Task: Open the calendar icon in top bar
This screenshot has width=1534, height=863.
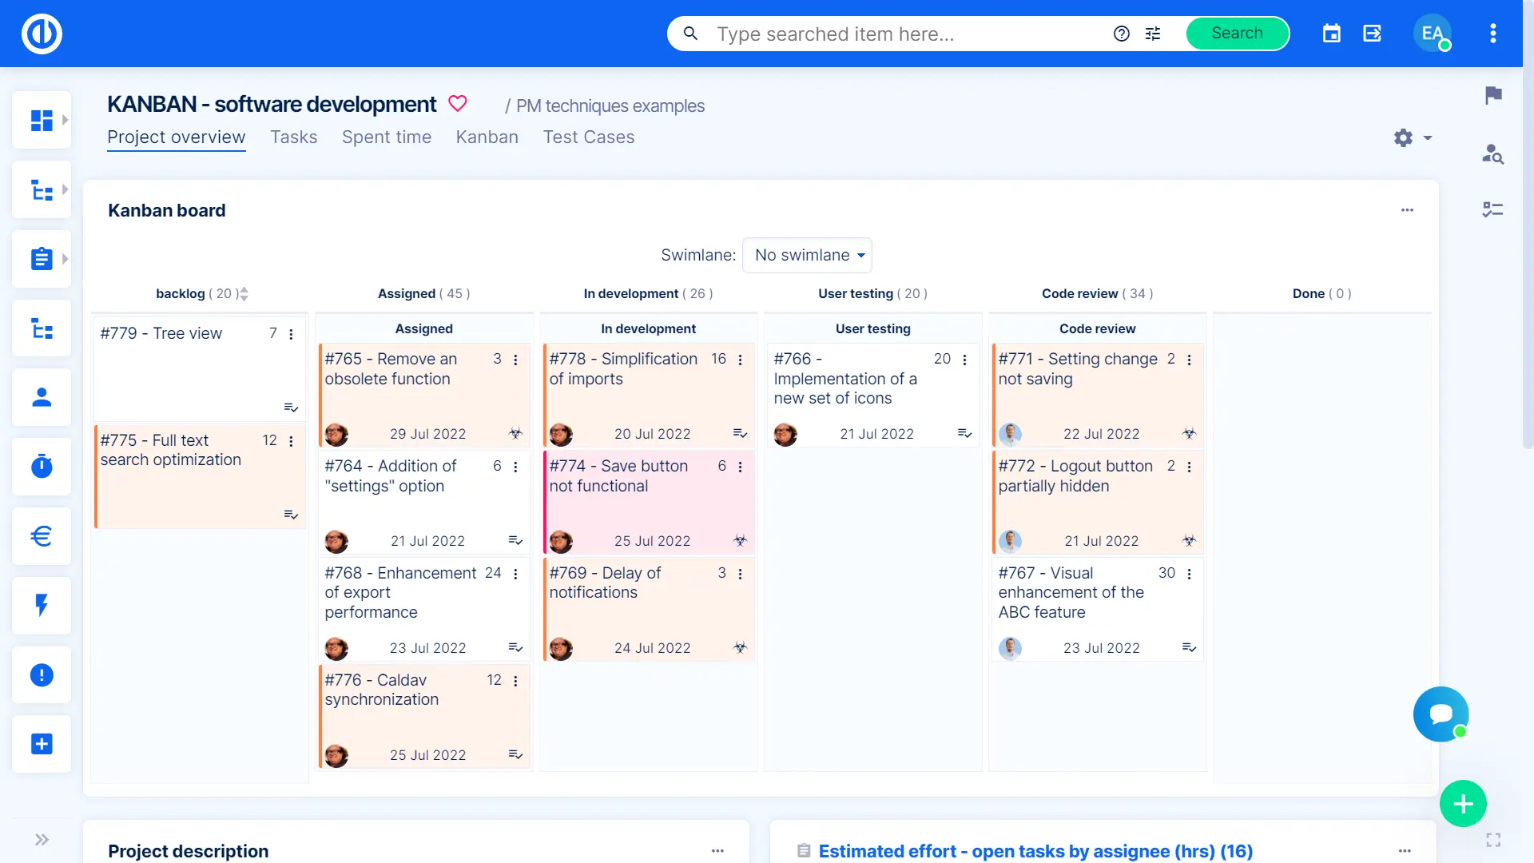Action: (x=1331, y=34)
